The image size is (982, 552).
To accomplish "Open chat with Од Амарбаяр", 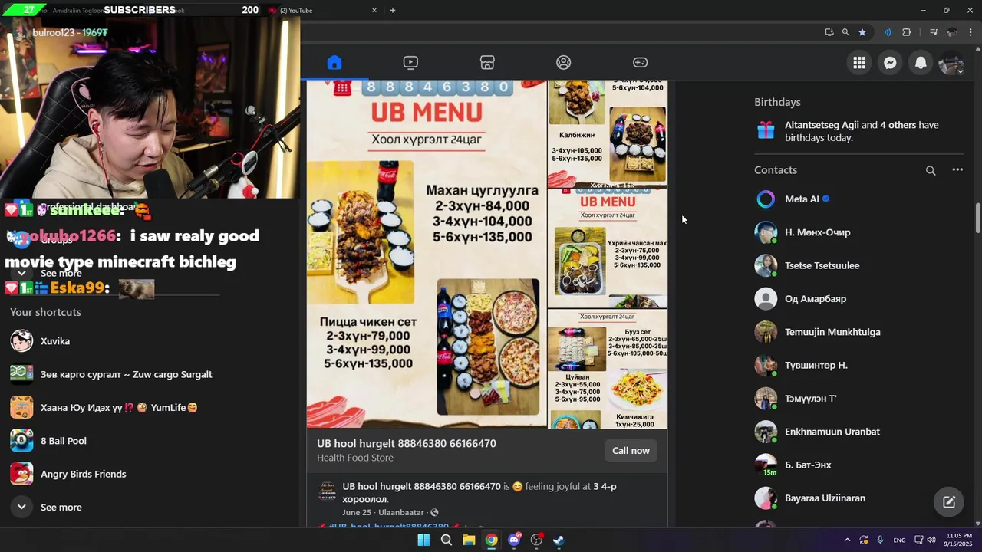I will pyautogui.click(x=859, y=299).
